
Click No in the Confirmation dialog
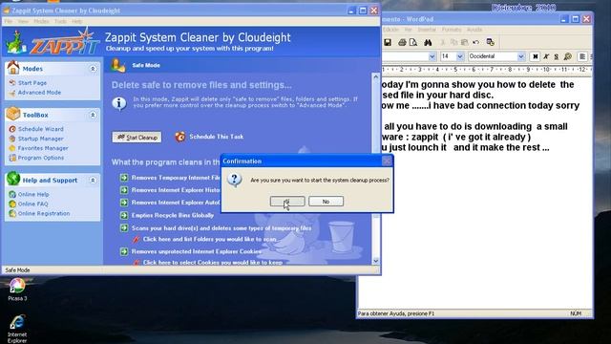[326, 202]
